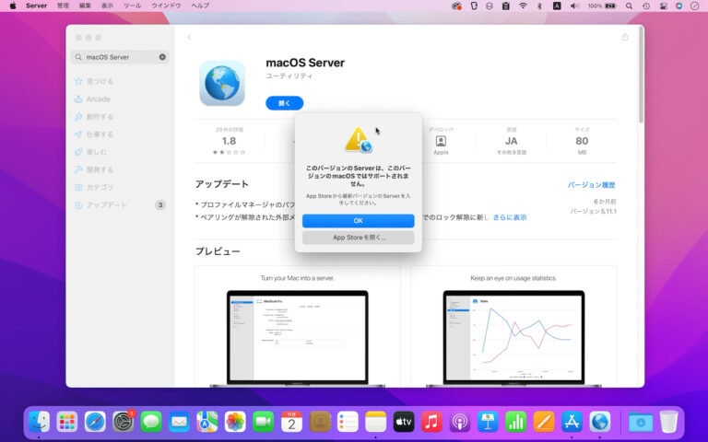This screenshot has width=708, height=442.
Task: Click the App Store を開く… button
Action: [358, 238]
